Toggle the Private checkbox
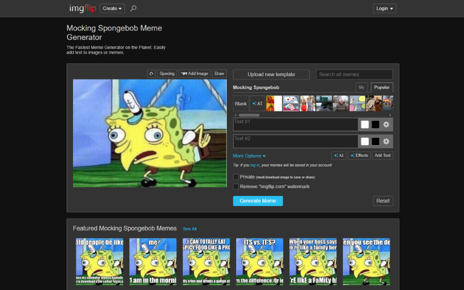464x290 pixels. pos(236,177)
